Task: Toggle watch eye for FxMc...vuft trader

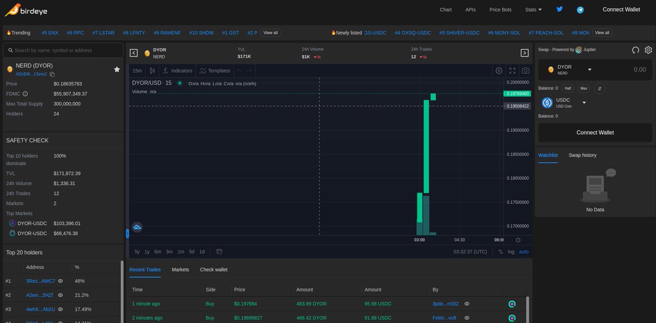Action: (467, 318)
